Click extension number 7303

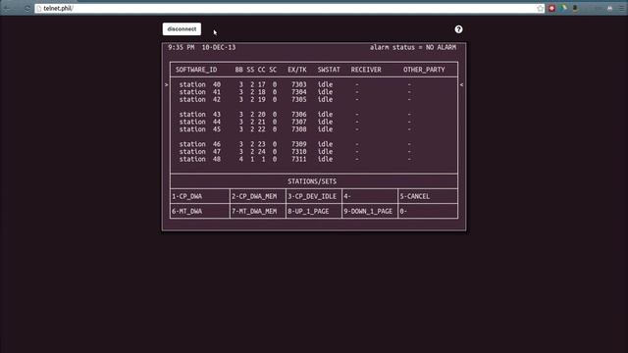click(299, 85)
